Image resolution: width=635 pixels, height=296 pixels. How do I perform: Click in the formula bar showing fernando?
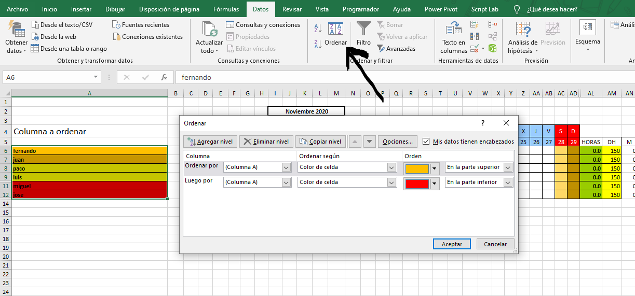[405, 77]
